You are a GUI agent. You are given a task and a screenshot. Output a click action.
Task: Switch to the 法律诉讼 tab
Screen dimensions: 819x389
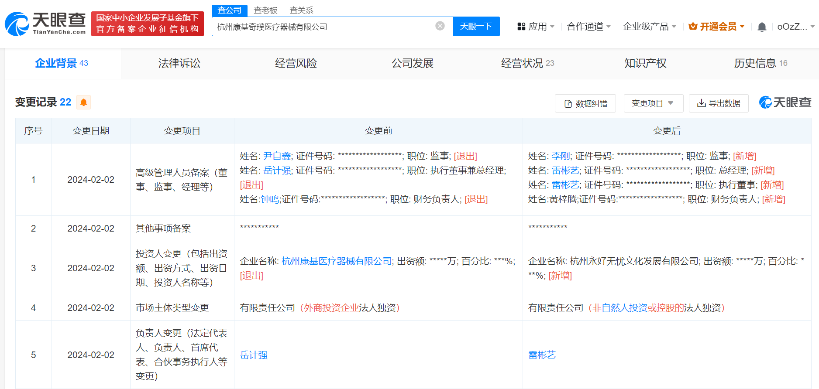pyautogui.click(x=179, y=63)
